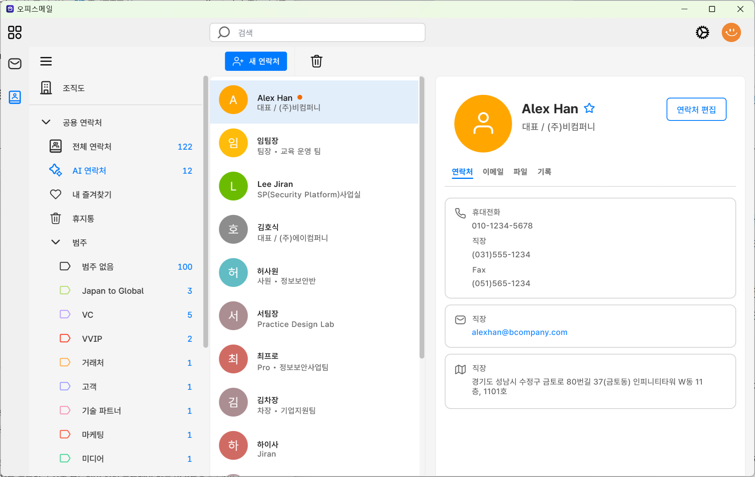Click the sidebar scrollbar
The image size is (755, 477).
point(206,212)
